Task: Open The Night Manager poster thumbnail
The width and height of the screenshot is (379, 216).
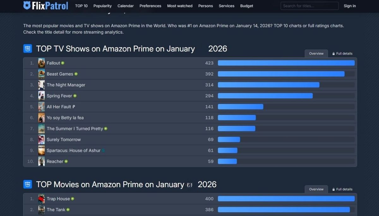Action: pos(41,85)
